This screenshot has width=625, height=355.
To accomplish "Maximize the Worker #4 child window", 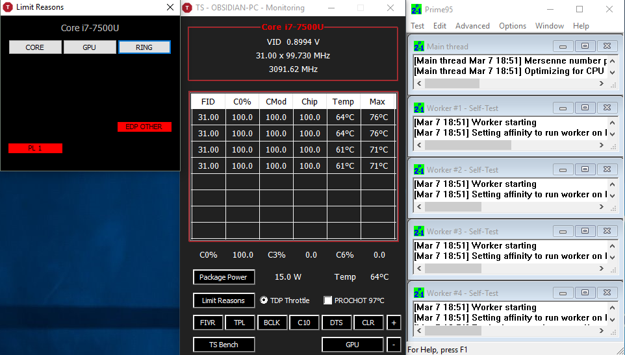I will [585, 293].
